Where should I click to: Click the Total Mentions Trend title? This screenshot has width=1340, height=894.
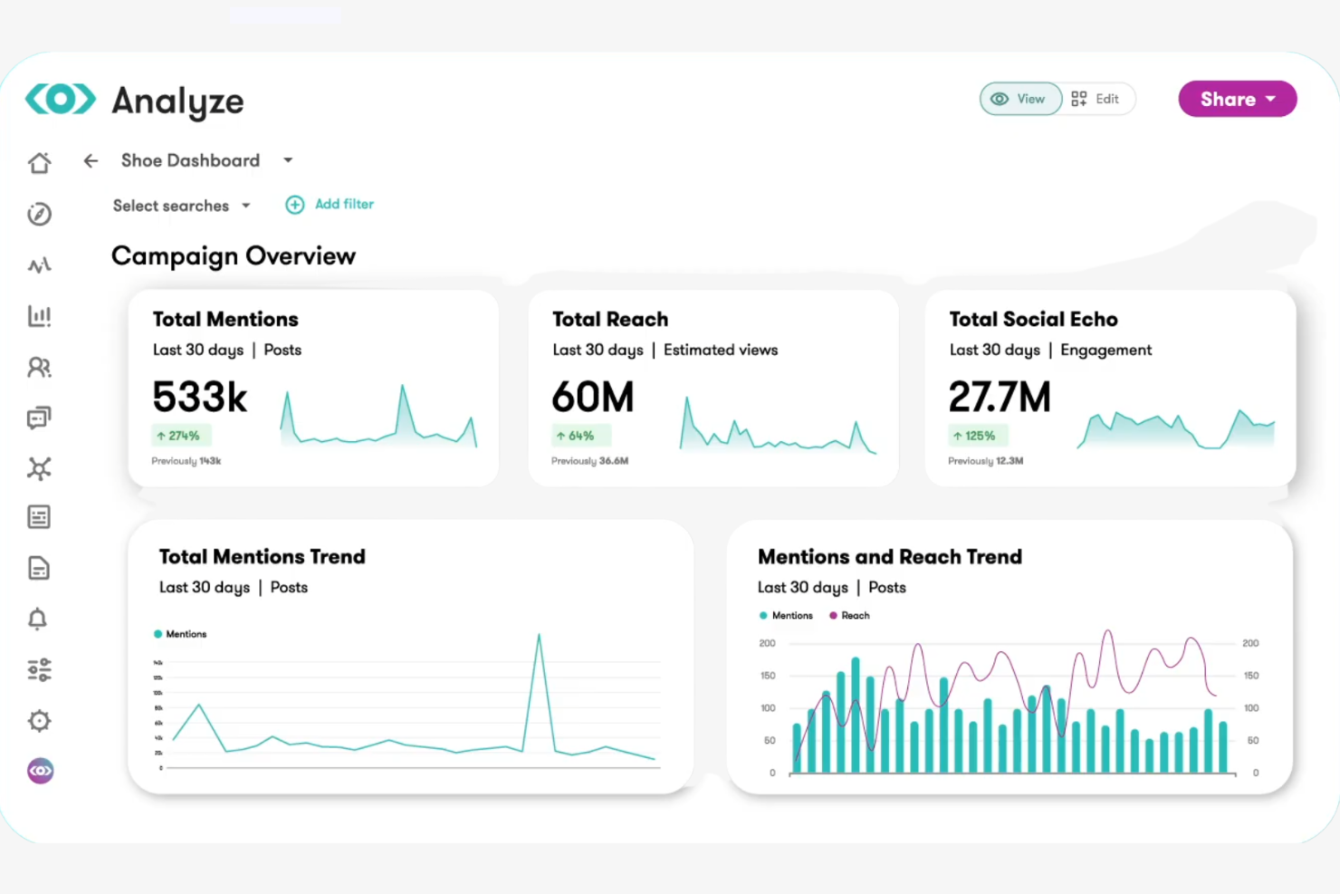click(263, 556)
